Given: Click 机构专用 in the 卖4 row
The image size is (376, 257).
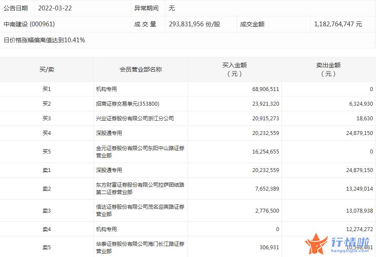Looking at the screenshot, I should (x=106, y=229).
